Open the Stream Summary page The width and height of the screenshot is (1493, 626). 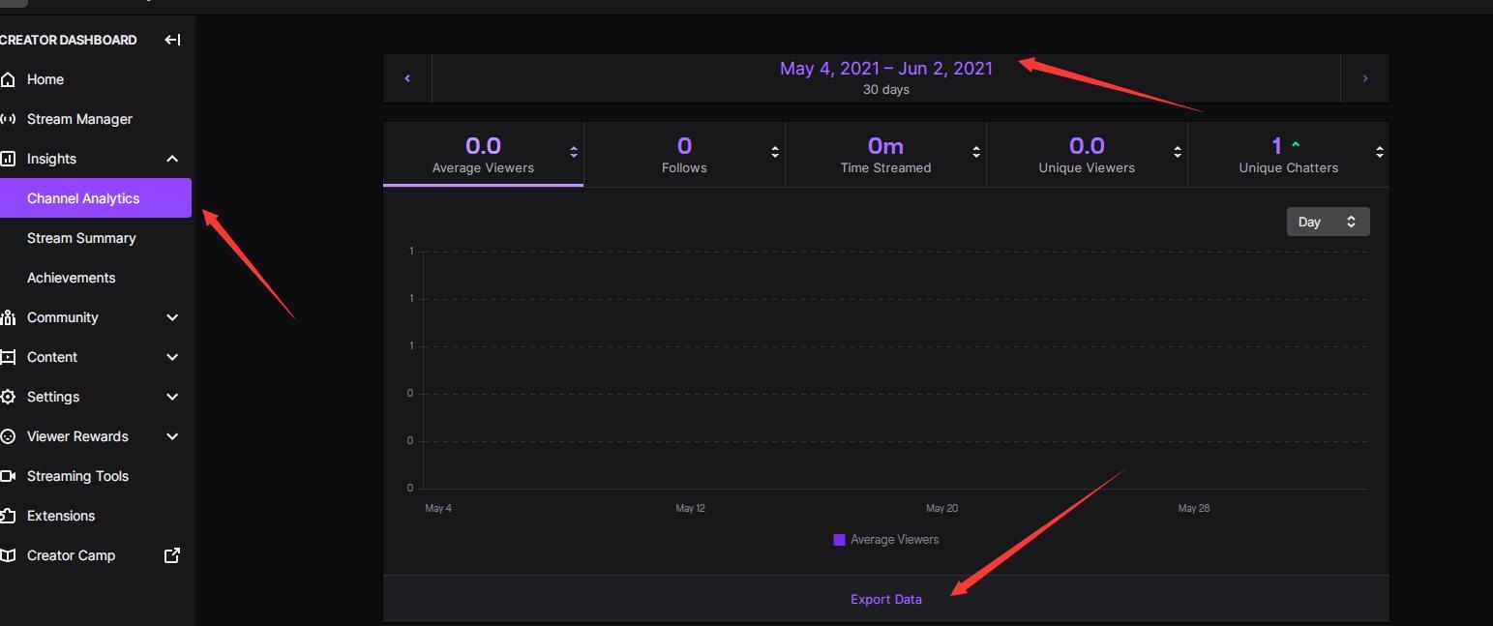[81, 238]
